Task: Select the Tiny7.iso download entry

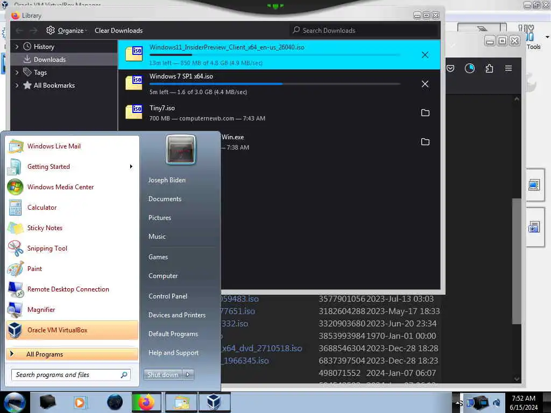Action: (279, 113)
